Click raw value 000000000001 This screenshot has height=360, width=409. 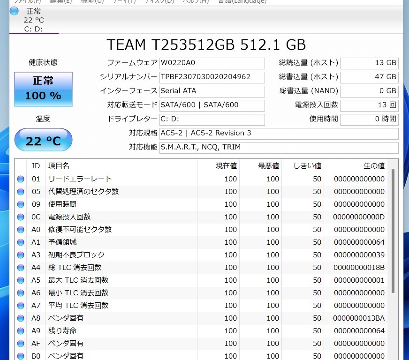(359, 280)
